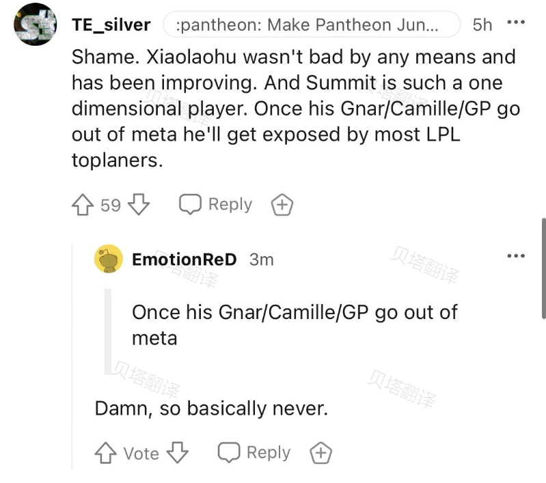Visit EmotionReD's user profile
The image size is (546, 483).
click(x=185, y=260)
